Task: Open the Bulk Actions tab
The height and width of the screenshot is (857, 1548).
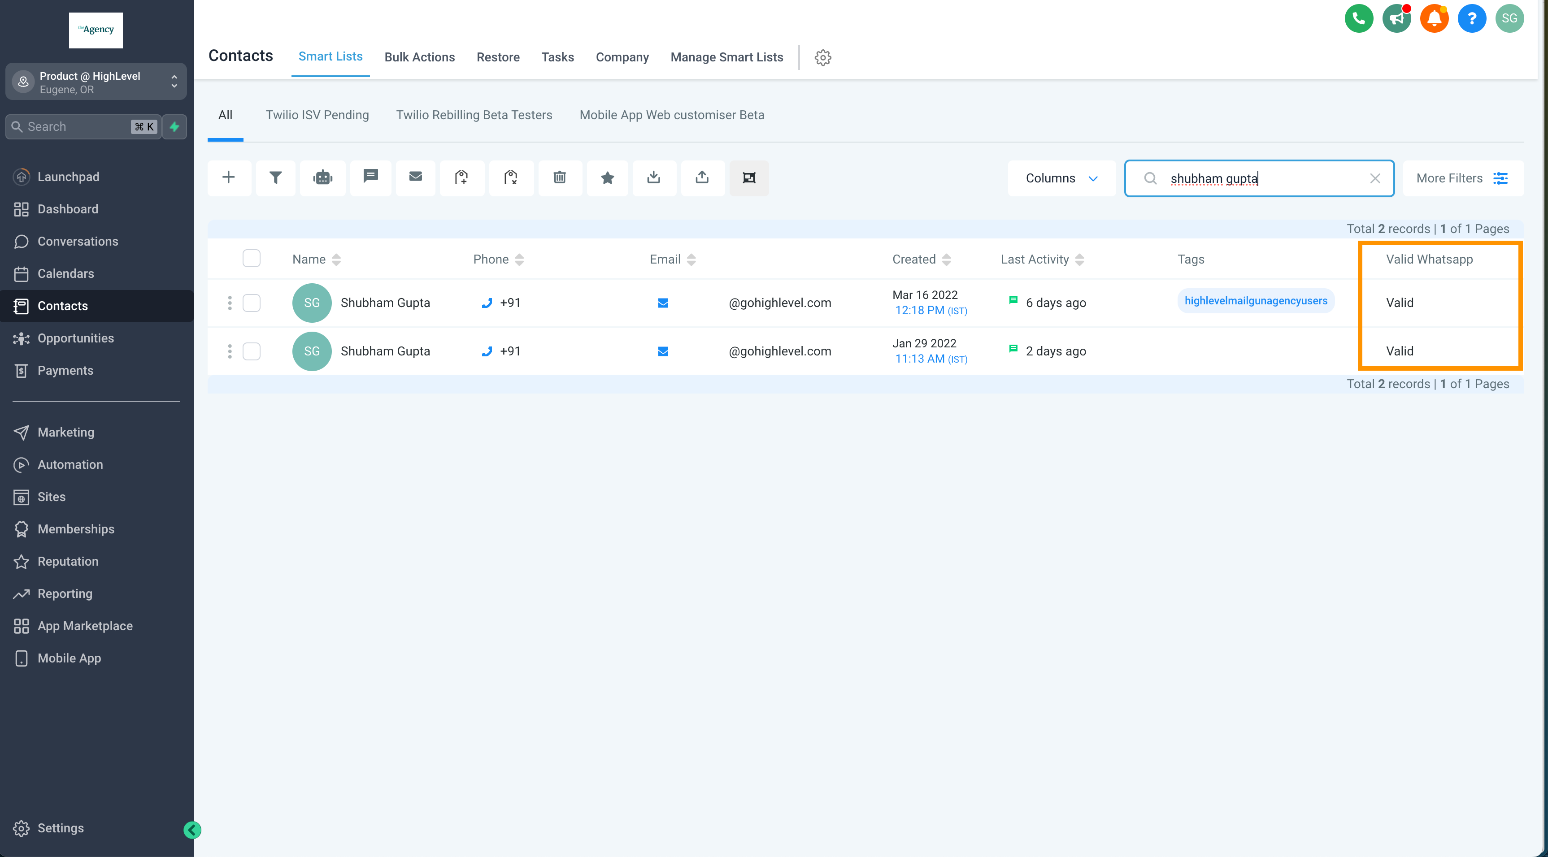Action: coord(419,57)
